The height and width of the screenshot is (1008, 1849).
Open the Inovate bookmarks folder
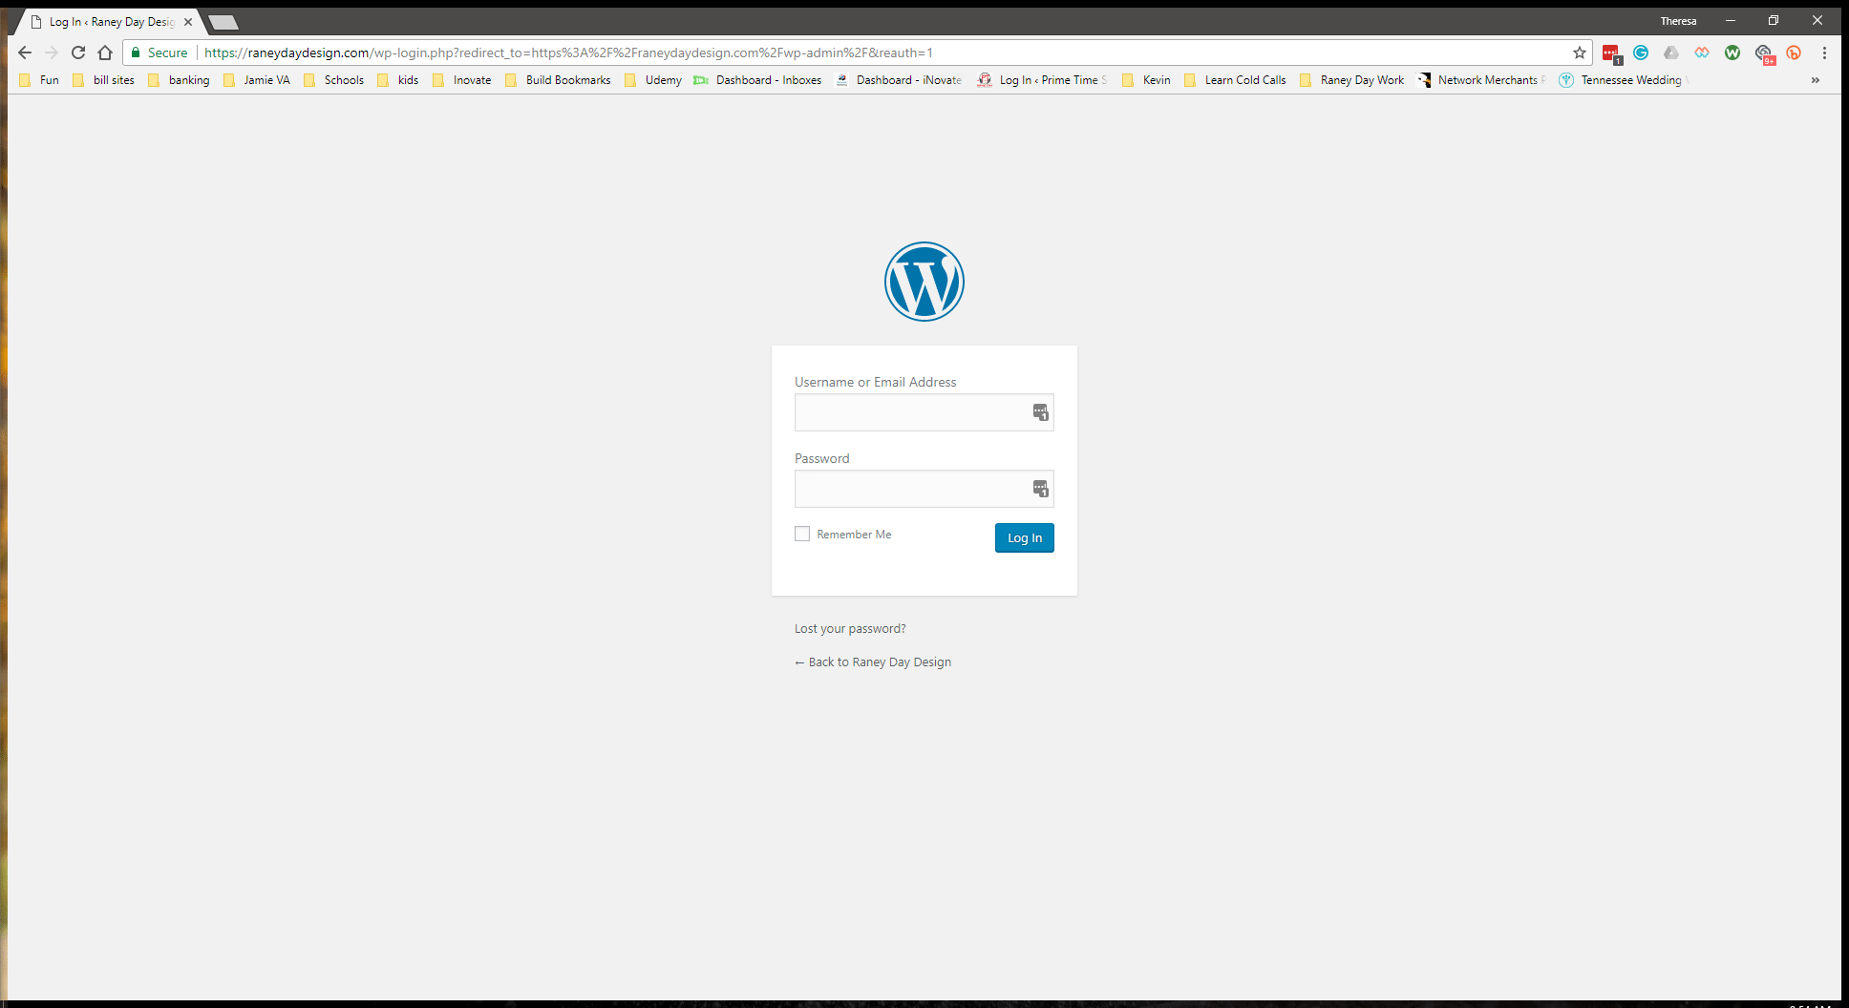(461, 80)
